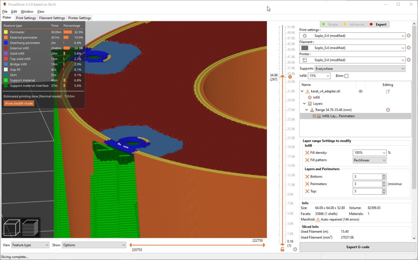Open the File menu
The image size is (418, 260).
[5, 11]
